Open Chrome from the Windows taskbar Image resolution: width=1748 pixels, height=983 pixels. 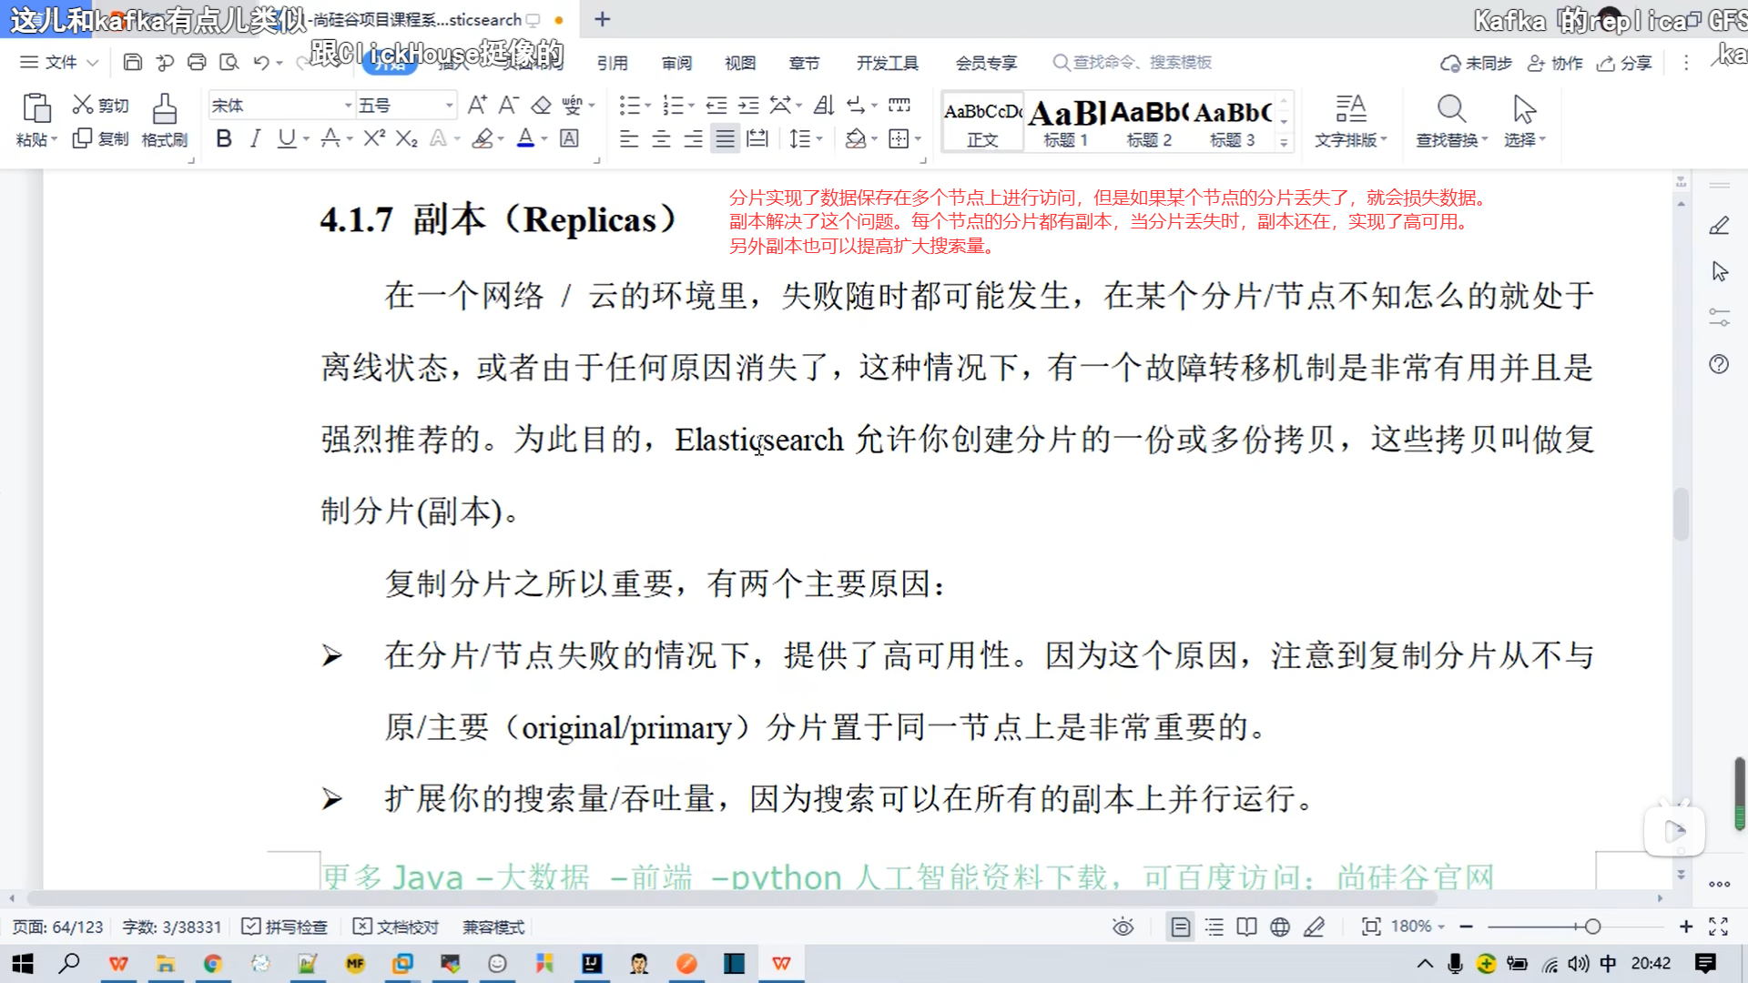tap(212, 963)
